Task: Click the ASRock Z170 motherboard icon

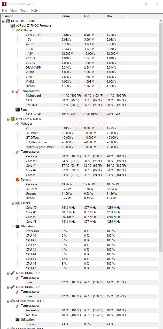Action: click(12, 26)
